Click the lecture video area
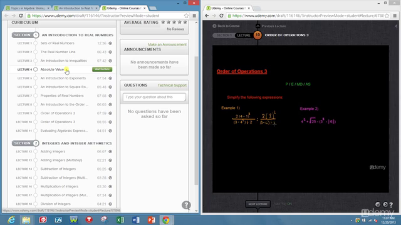The image size is (401, 225). pos(301,119)
